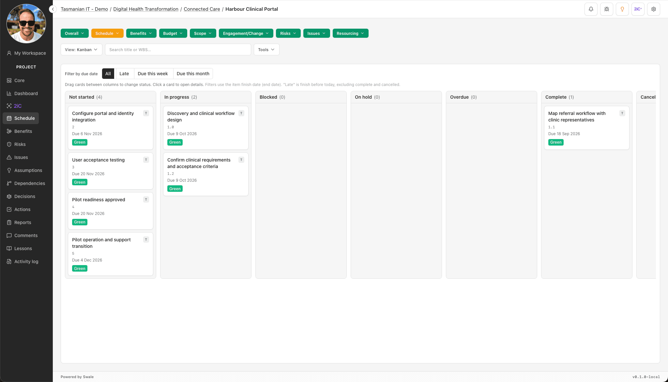Image resolution: width=668 pixels, height=382 pixels.
Task: Open Assumptions in the sidebar
Action: pos(24,170)
